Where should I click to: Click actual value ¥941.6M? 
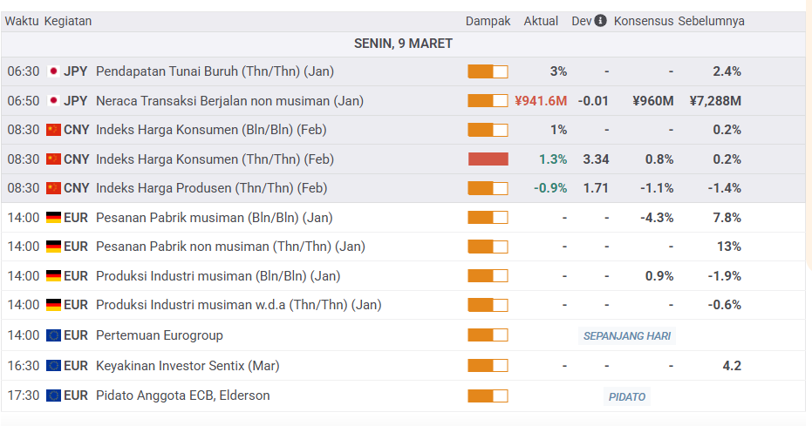point(541,101)
